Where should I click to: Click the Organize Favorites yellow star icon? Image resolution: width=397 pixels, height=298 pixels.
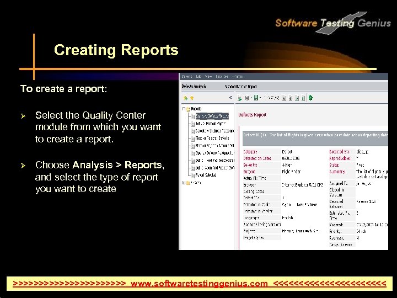(x=192, y=98)
